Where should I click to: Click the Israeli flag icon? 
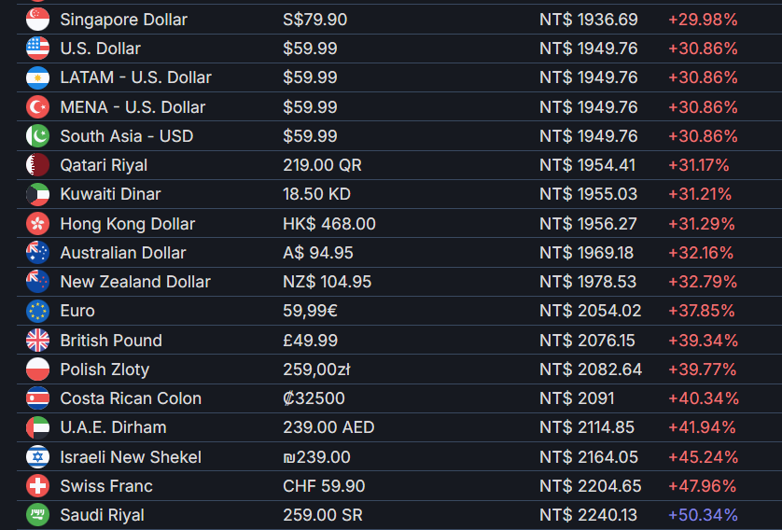point(37,456)
